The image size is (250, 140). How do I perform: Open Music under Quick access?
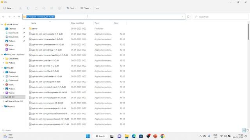click(11, 45)
